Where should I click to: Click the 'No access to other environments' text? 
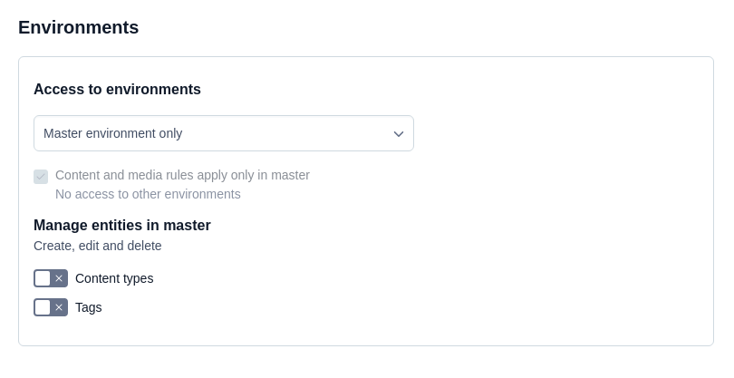[148, 194]
